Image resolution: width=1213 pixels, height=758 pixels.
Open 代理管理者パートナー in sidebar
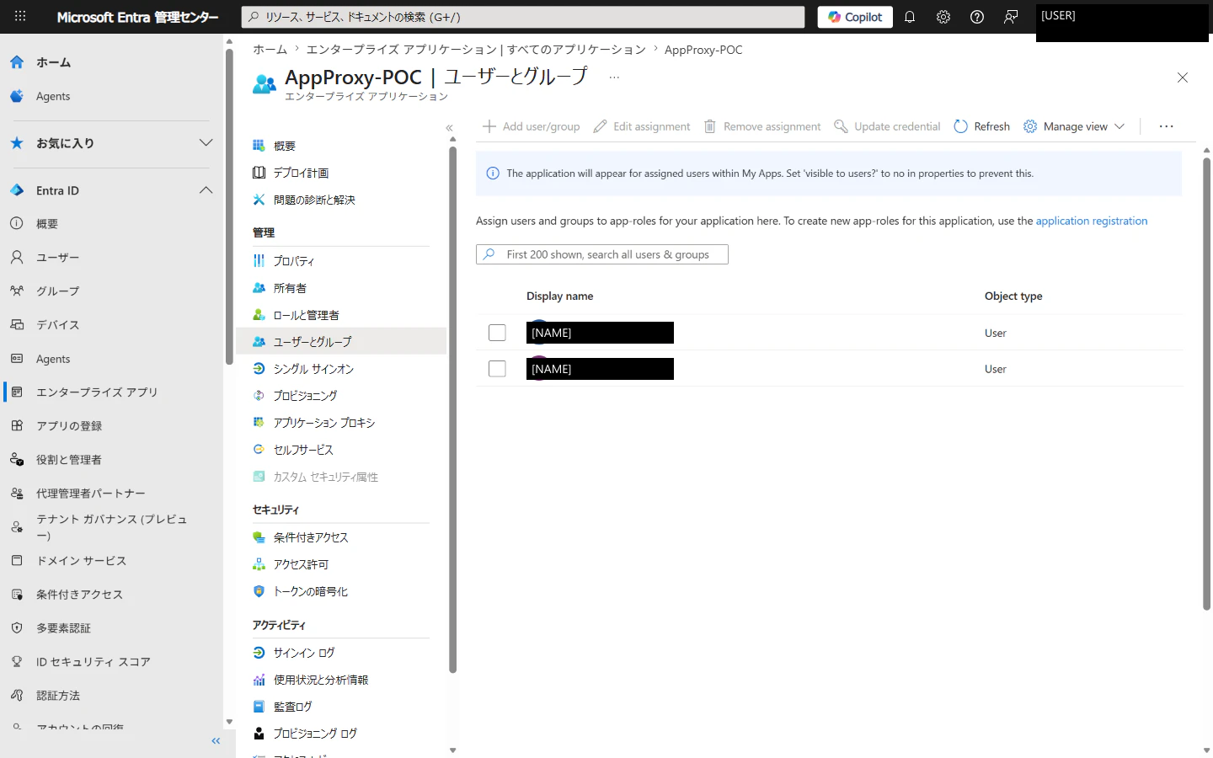click(x=91, y=494)
